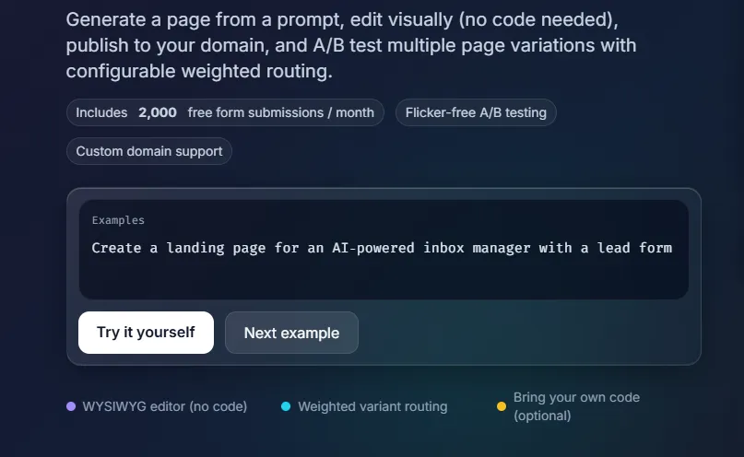
Task: Select the Custom domain support pill
Action: 149,151
